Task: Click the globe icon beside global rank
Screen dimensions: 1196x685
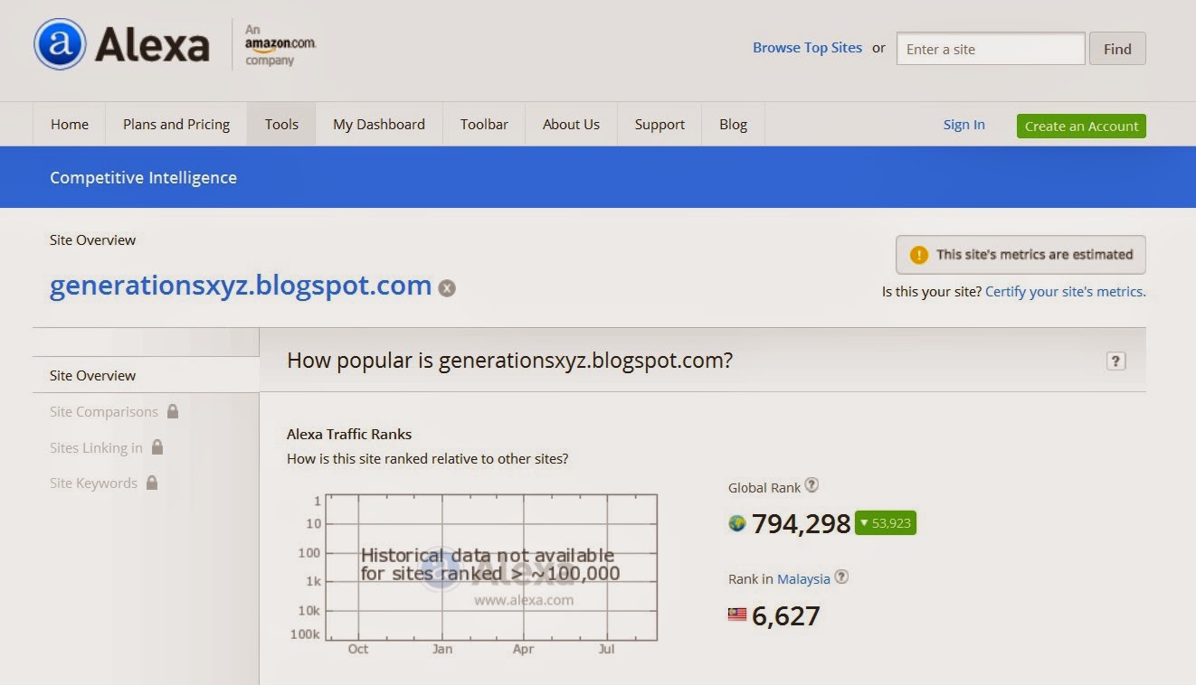Action: [737, 522]
